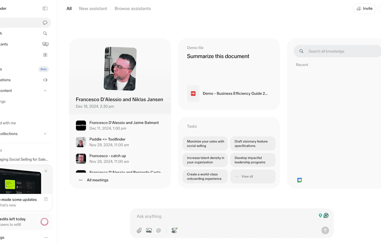Open the assistants masks icon
This screenshot has width=381, height=244.
coord(45,44)
